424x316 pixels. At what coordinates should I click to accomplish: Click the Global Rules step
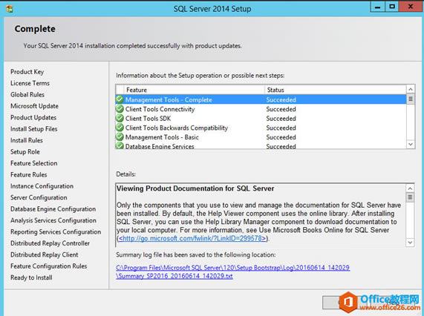tap(27, 94)
